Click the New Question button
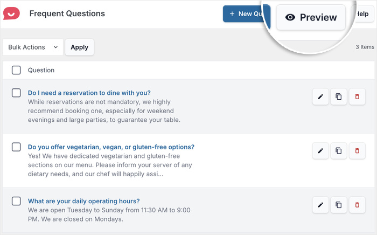The width and height of the screenshot is (377, 235). tap(245, 14)
